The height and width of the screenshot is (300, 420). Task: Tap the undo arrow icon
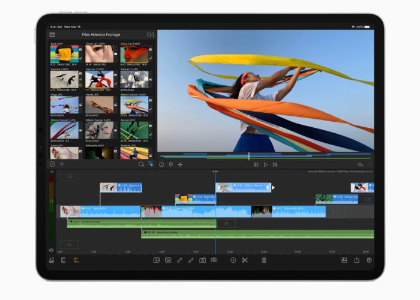(360, 164)
